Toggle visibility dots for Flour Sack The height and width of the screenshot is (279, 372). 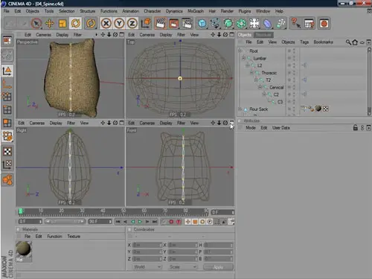click(294, 109)
